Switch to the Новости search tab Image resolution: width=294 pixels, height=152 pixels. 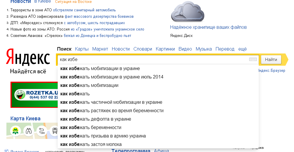[x=121, y=49]
